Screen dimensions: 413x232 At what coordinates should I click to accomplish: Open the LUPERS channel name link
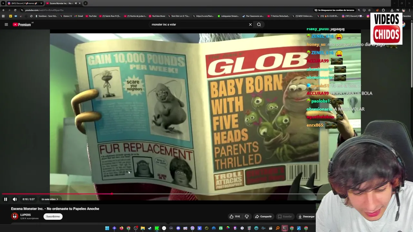point(25,215)
